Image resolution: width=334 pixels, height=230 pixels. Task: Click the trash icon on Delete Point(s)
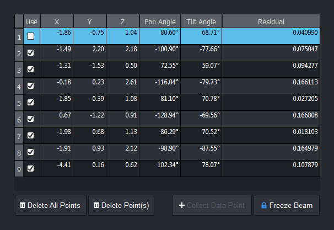(x=96, y=205)
